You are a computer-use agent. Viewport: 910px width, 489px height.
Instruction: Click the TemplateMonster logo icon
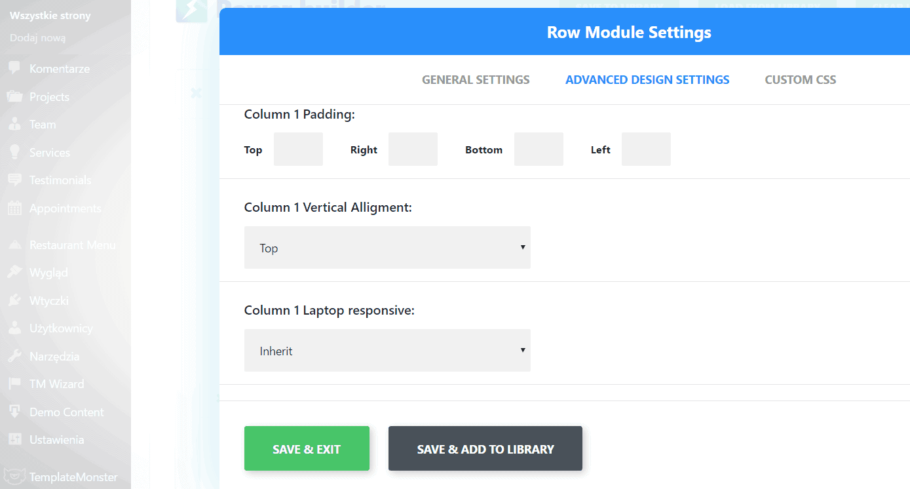click(14, 477)
